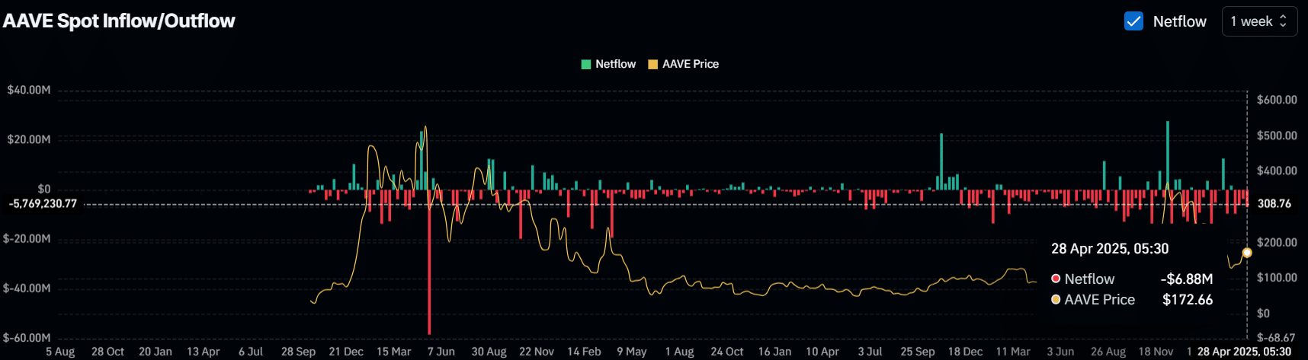Click the 14 Feb date label

tap(584, 352)
